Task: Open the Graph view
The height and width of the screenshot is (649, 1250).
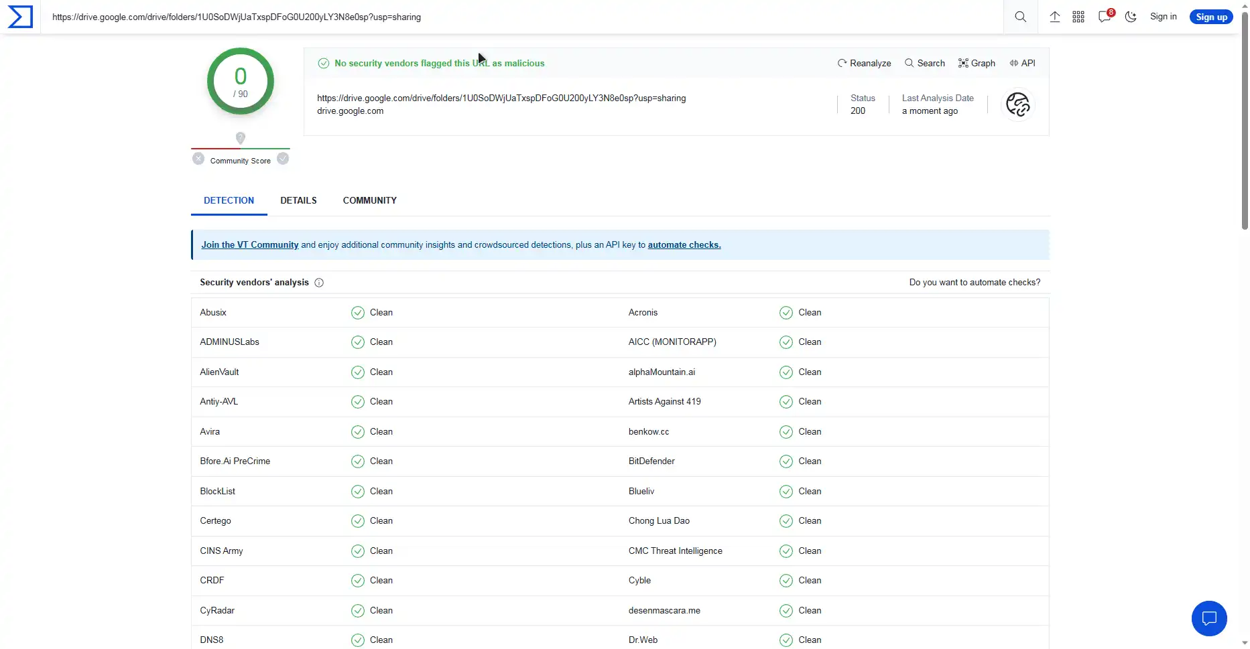Action: 977,63
